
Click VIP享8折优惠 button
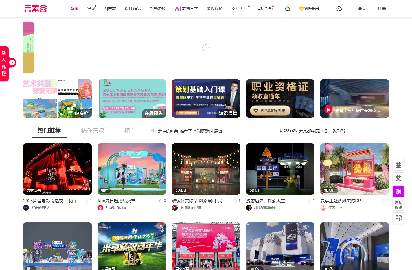270,110
